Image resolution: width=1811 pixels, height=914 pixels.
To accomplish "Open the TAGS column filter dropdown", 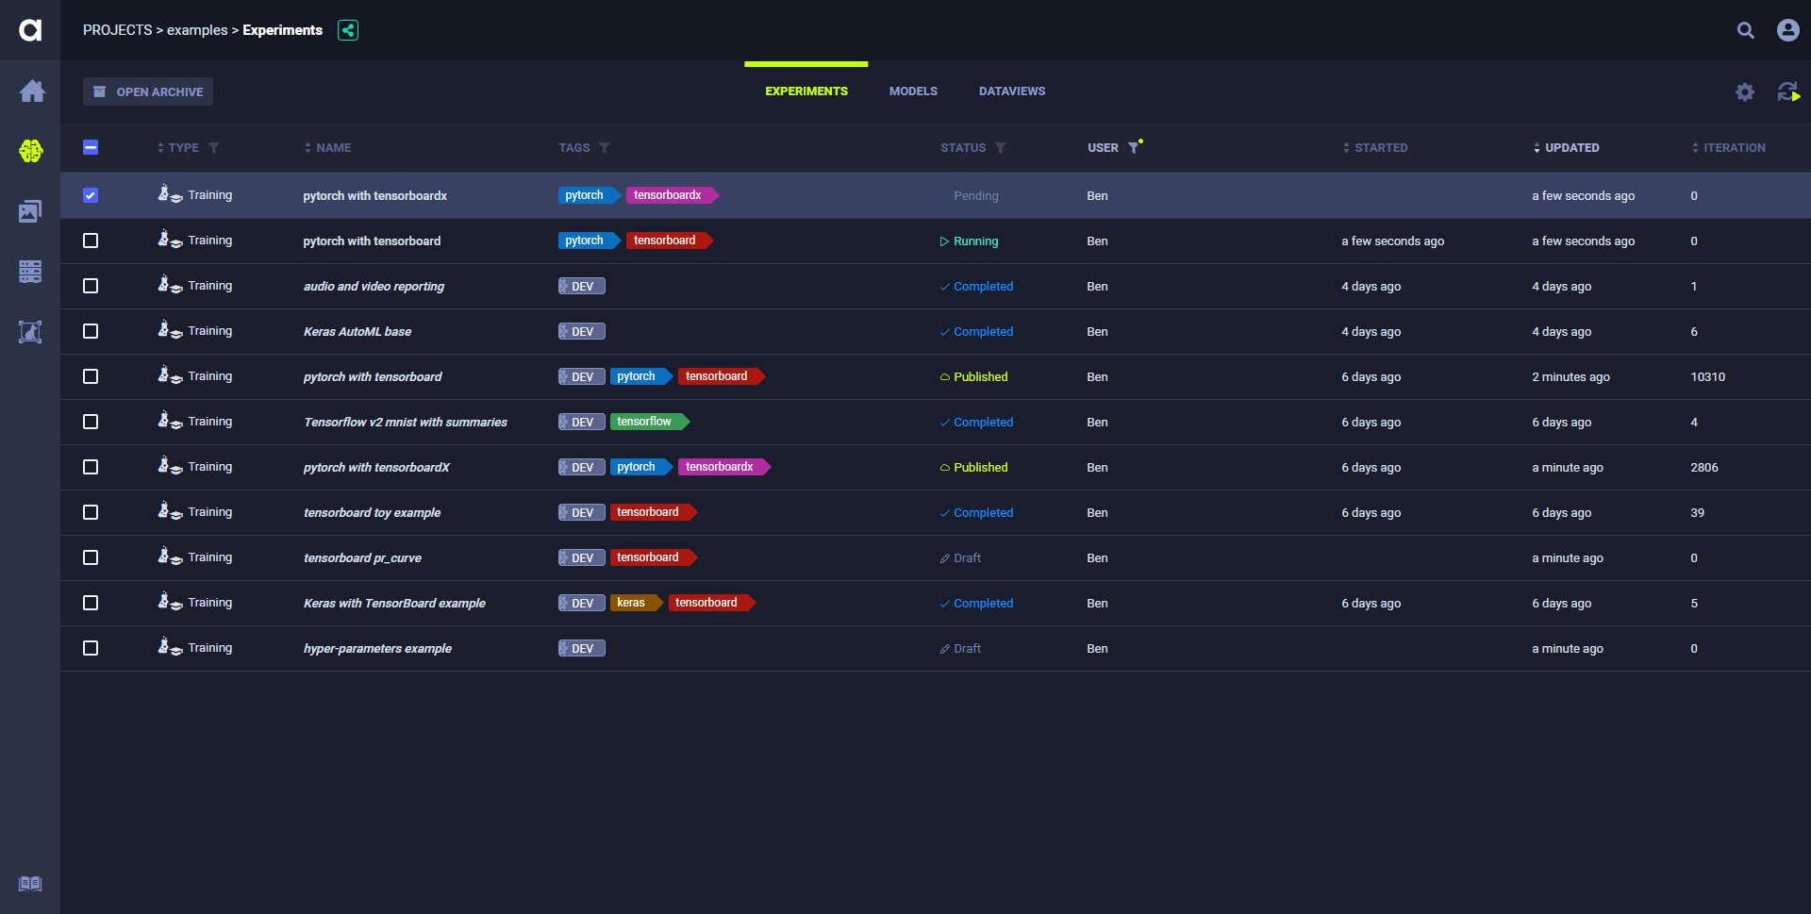I will tap(605, 148).
